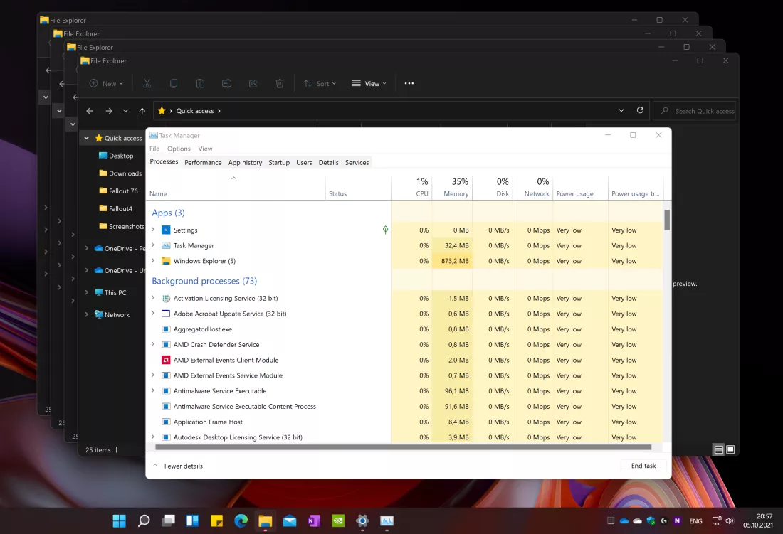The height and width of the screenshot is (534, 783).
Task: Click the Delete trash icon in toolbar
Action: pyautogui.click(x=280, y=83)
